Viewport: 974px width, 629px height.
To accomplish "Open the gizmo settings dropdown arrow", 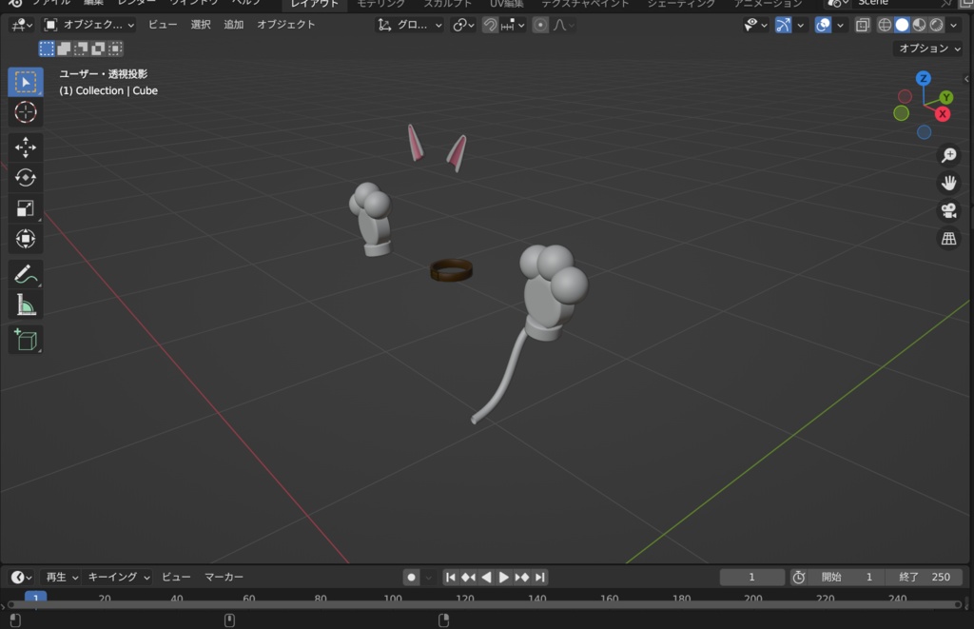I will 800,25.
